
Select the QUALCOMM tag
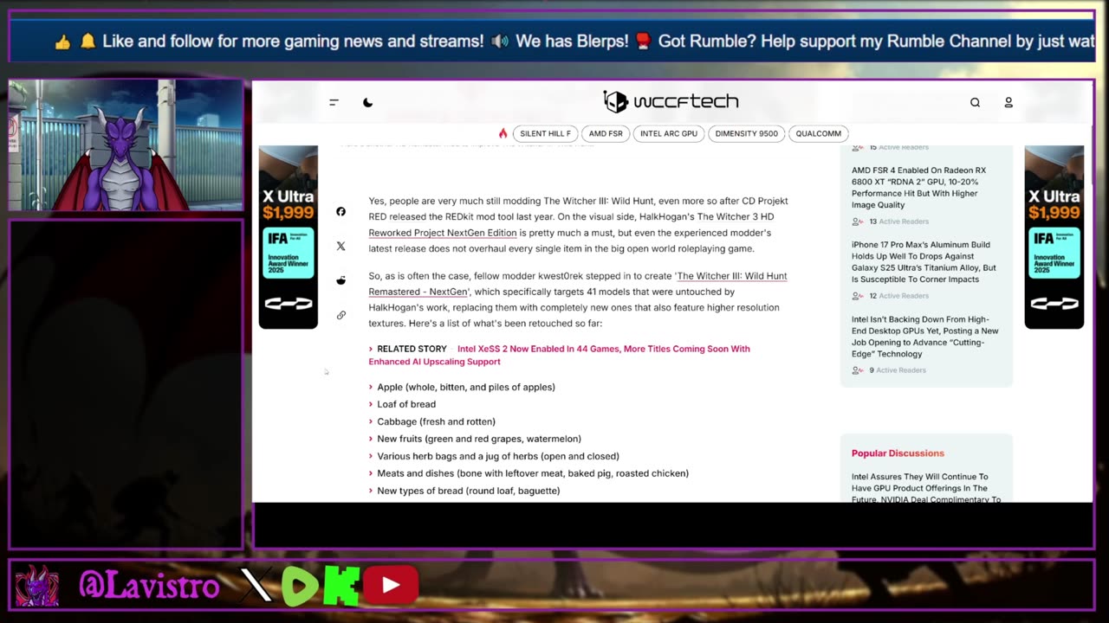(x=819, y=133)
